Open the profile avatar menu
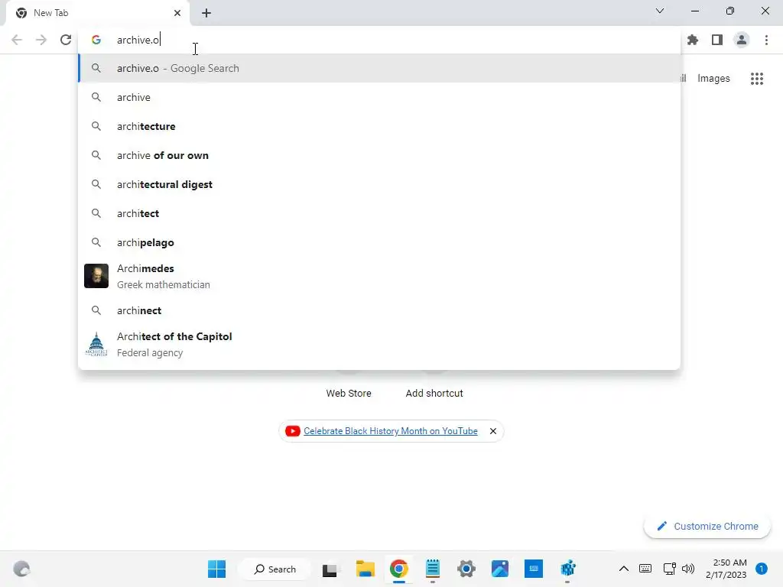Viewport: 783px width, 587px height. click(742, 40)
